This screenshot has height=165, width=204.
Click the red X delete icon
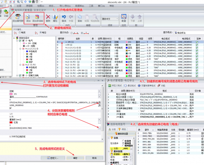point(48,17)
